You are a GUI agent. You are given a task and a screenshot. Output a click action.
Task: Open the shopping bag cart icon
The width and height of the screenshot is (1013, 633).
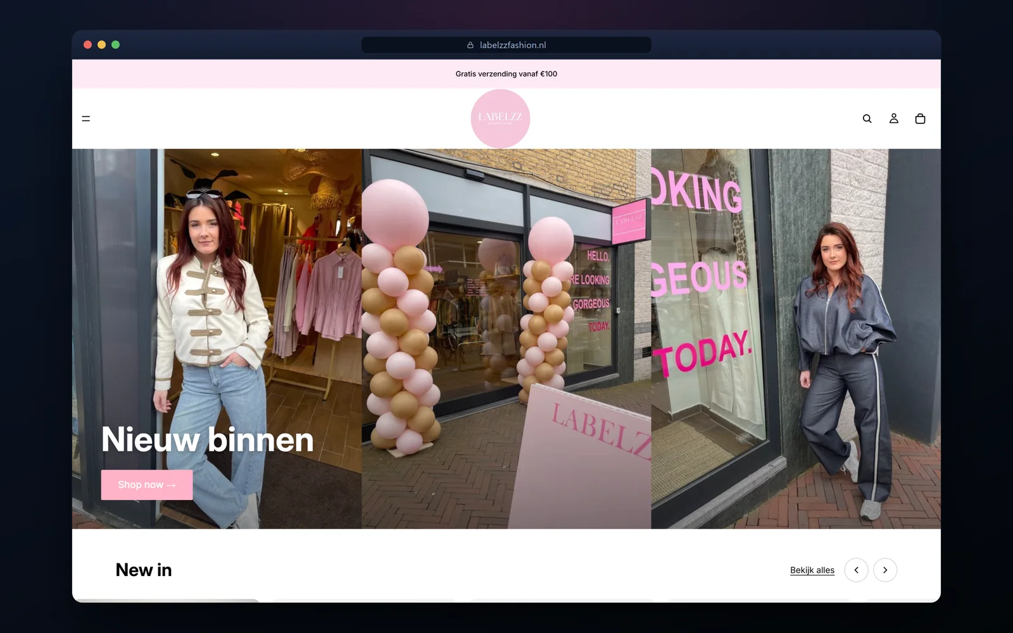(921, 118)
